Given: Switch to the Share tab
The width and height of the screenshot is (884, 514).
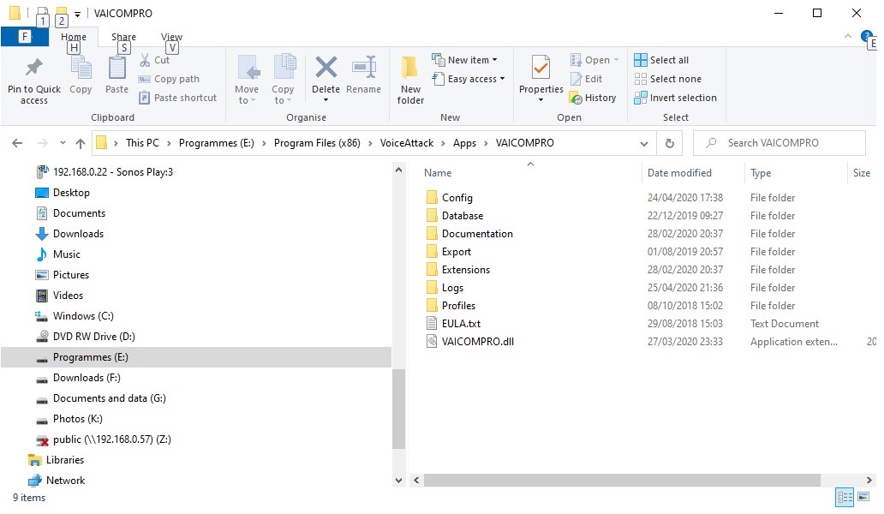Looking at the screenshot, I should (123, 37).
